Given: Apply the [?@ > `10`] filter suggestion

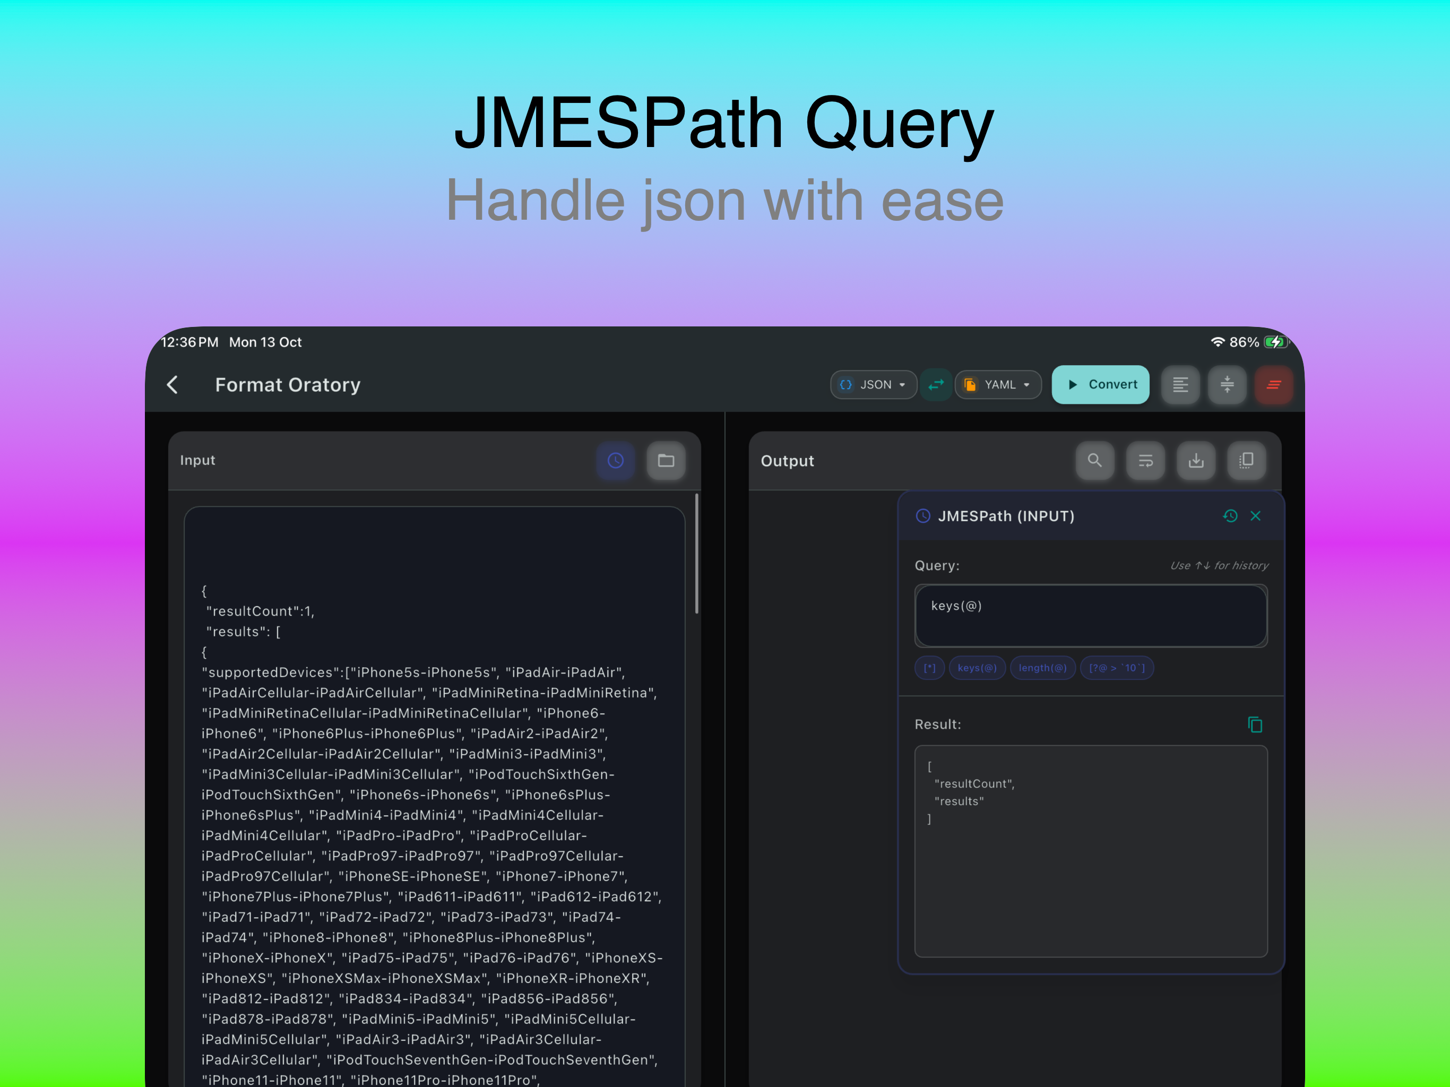Looking at the screenshot, I should click(1117, 667).
